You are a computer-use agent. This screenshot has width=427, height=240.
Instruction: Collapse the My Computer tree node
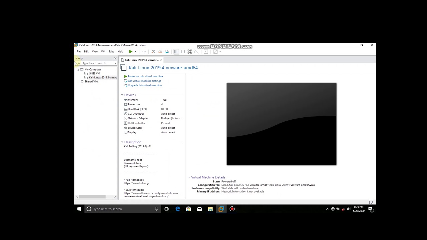click(x=78, y=70)
